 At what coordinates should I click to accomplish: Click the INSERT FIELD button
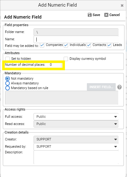(101, 87)
